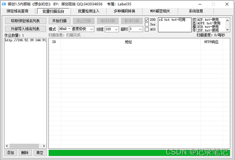The height and width of the screenshot is (160, 235).
Task: Click the URL list horizontal scrollbar thumb
Action: pos(24,146)
